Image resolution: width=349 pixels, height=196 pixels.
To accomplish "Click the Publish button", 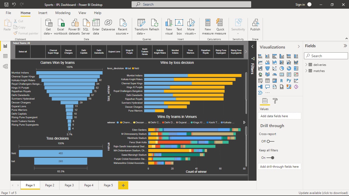I will (x=255, y=26).
